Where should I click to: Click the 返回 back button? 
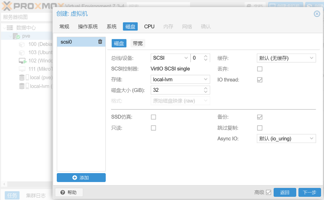285,192
